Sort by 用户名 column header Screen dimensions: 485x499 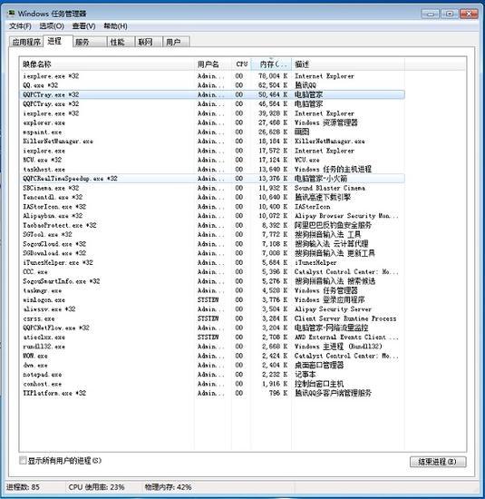coord(213,64)
